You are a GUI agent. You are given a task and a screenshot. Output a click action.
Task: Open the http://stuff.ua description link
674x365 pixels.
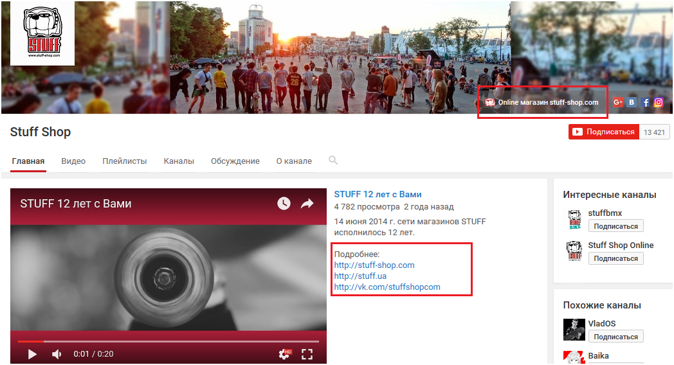tap(360, 276)
